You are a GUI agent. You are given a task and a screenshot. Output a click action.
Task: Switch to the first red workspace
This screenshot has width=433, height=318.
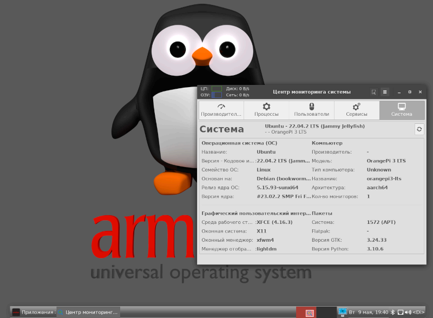306,312
